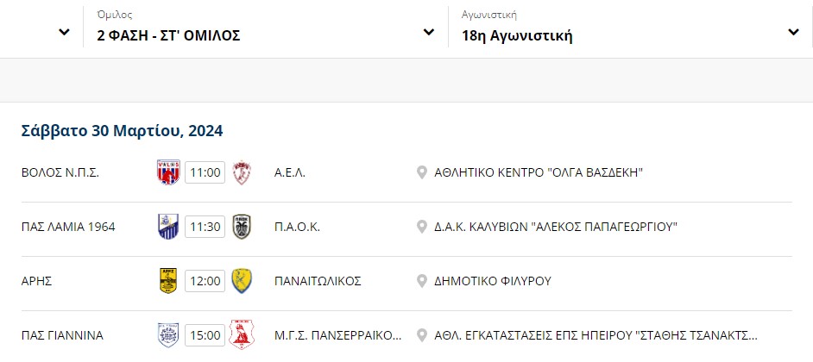Click the ΚΑΛΥΒΙΩΝ ΑΛΕΚΟΣ ΠΑΠΑΓΕΩΡΓΙΟΥ venue text
813x362 pixels.
tap(555, 227)
